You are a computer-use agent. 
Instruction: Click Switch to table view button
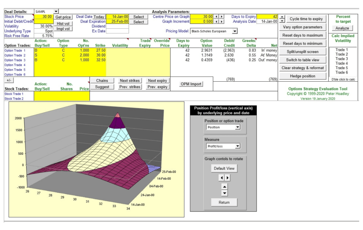[303, 60]
